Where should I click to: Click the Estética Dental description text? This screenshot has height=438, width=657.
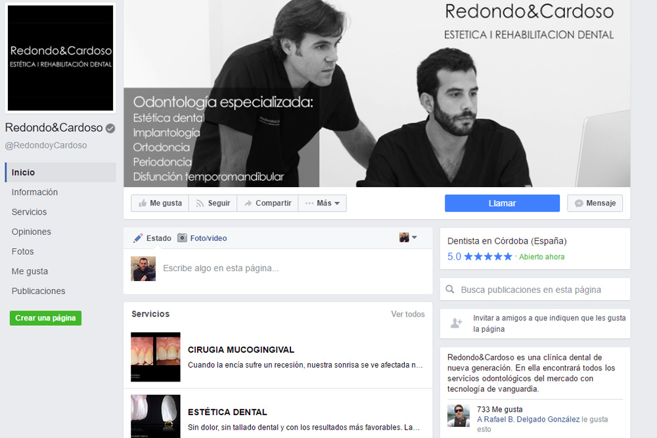(304, 427)
